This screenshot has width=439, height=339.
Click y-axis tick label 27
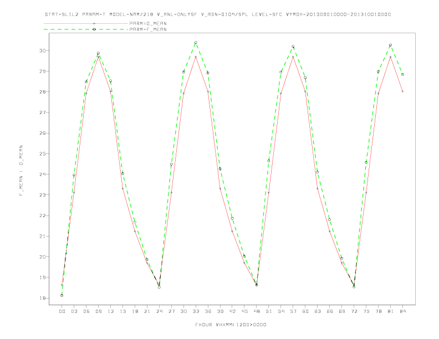click(42, 112)
